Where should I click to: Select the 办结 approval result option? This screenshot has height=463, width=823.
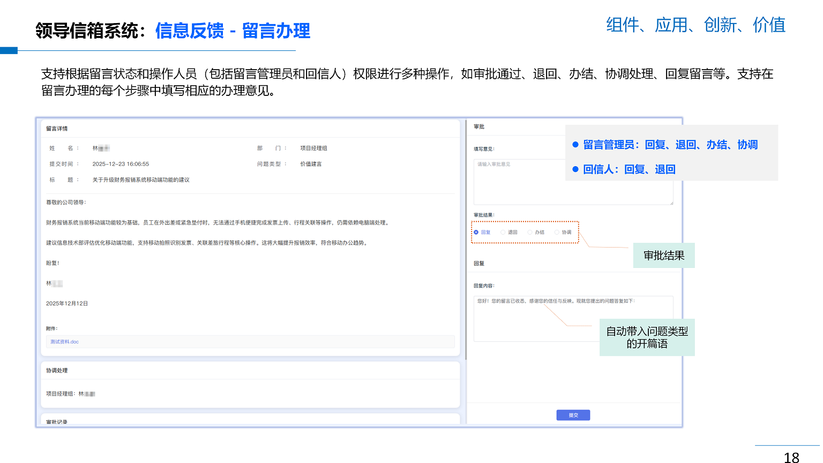point(530,232)
